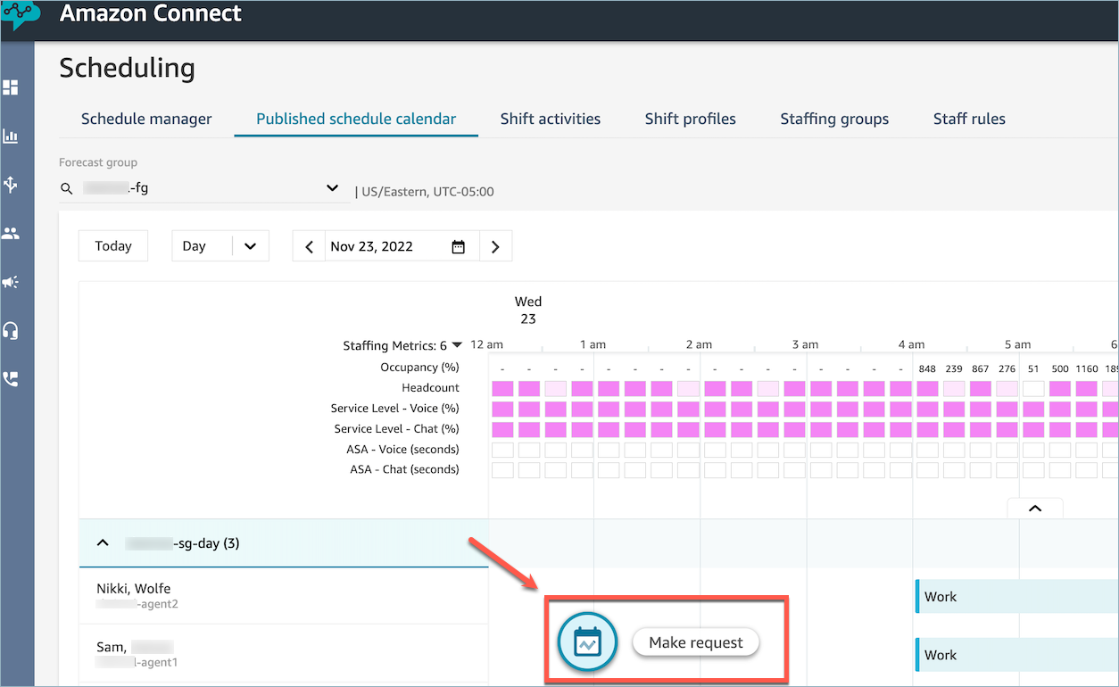Switch to the Schedule manager tab
The height and width of the screenshot is (687, 1119).
tap(146, 119)
